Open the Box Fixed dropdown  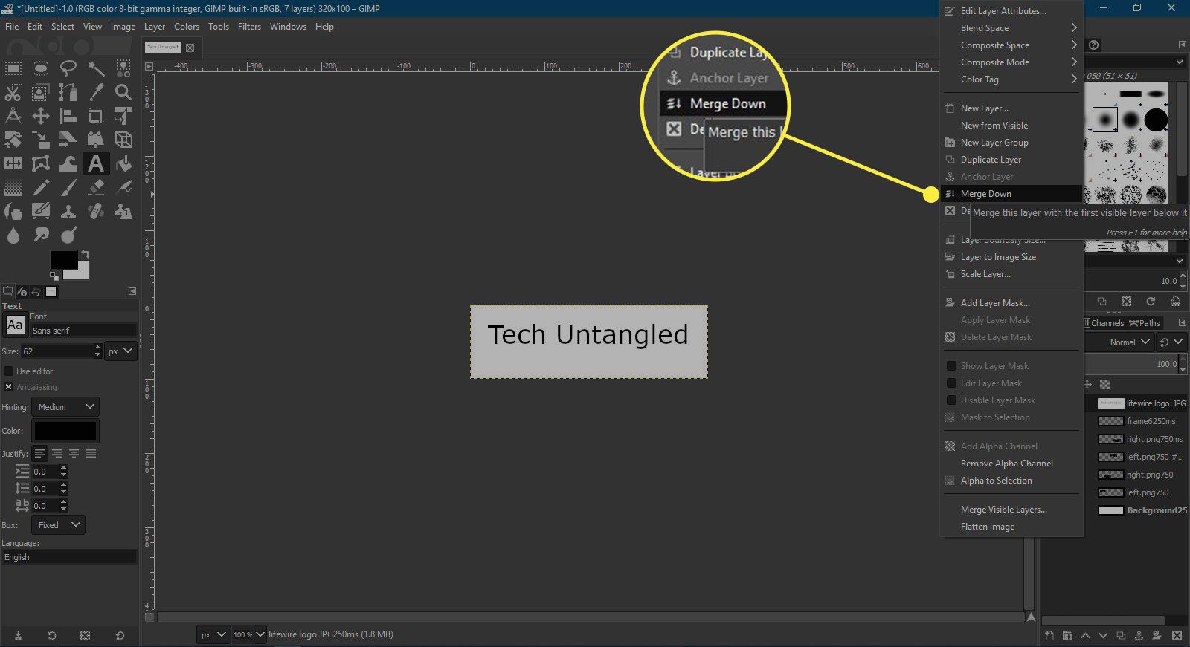pyautogui.click(x=58, y=525)
